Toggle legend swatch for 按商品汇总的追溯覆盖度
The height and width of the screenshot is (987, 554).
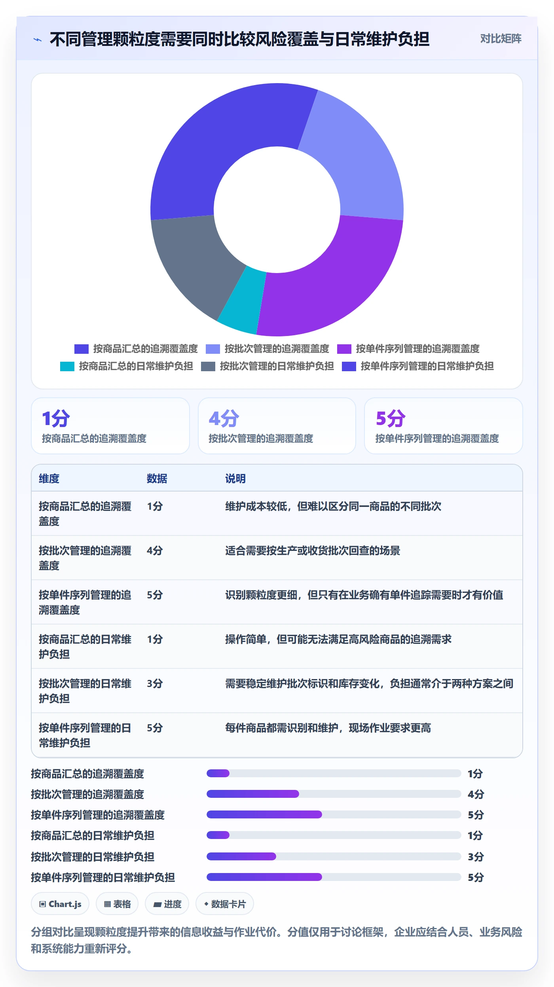coord(81,349)
